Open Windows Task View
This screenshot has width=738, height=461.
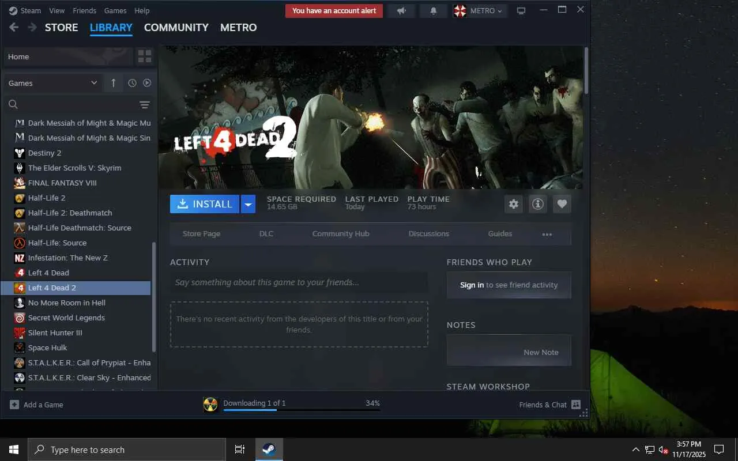240,449
